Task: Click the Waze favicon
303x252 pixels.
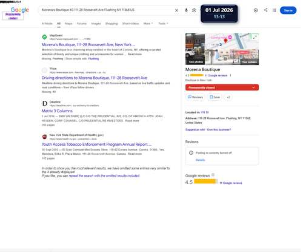Action: click(x=44, y=70)
